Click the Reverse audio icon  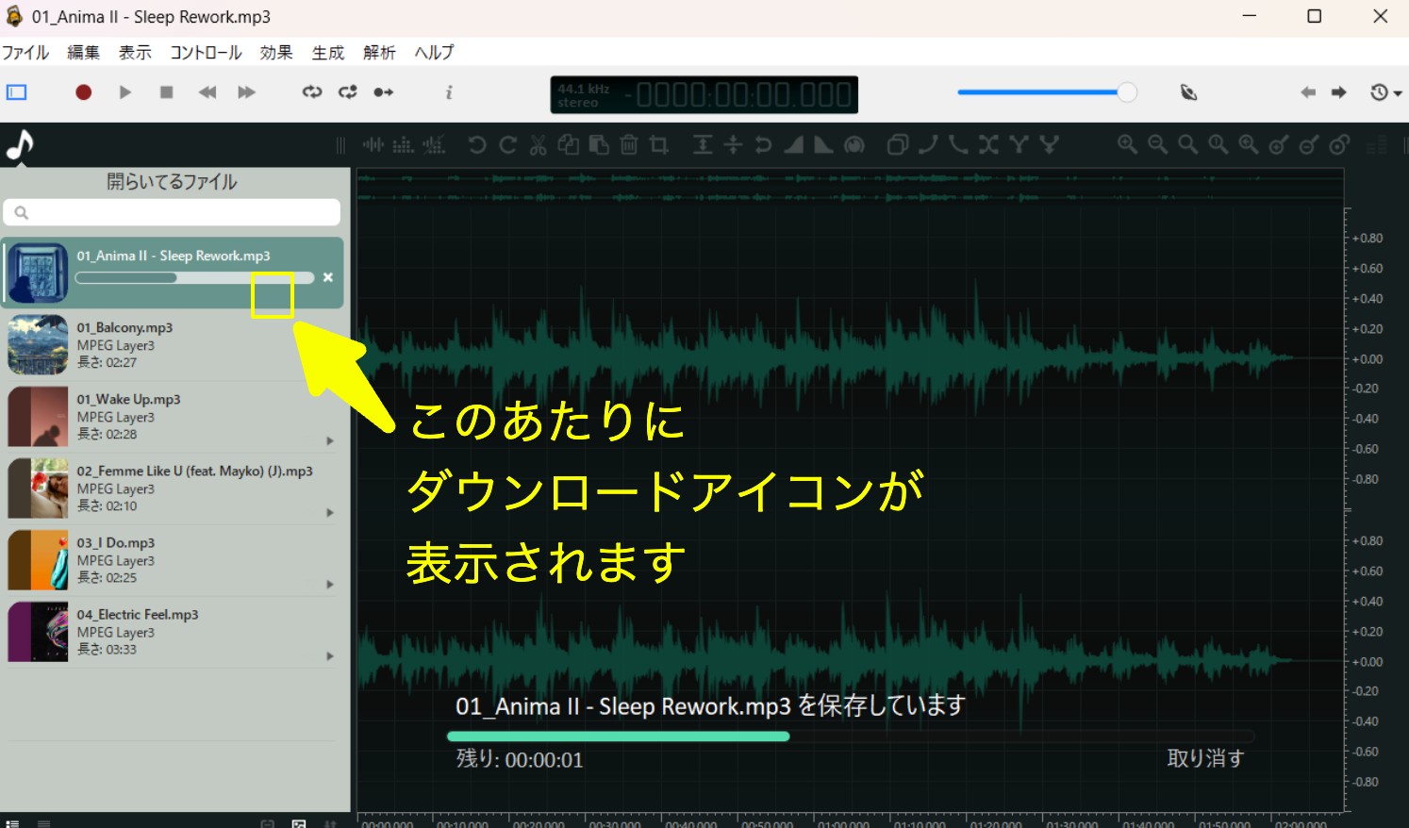pos(763,144)
